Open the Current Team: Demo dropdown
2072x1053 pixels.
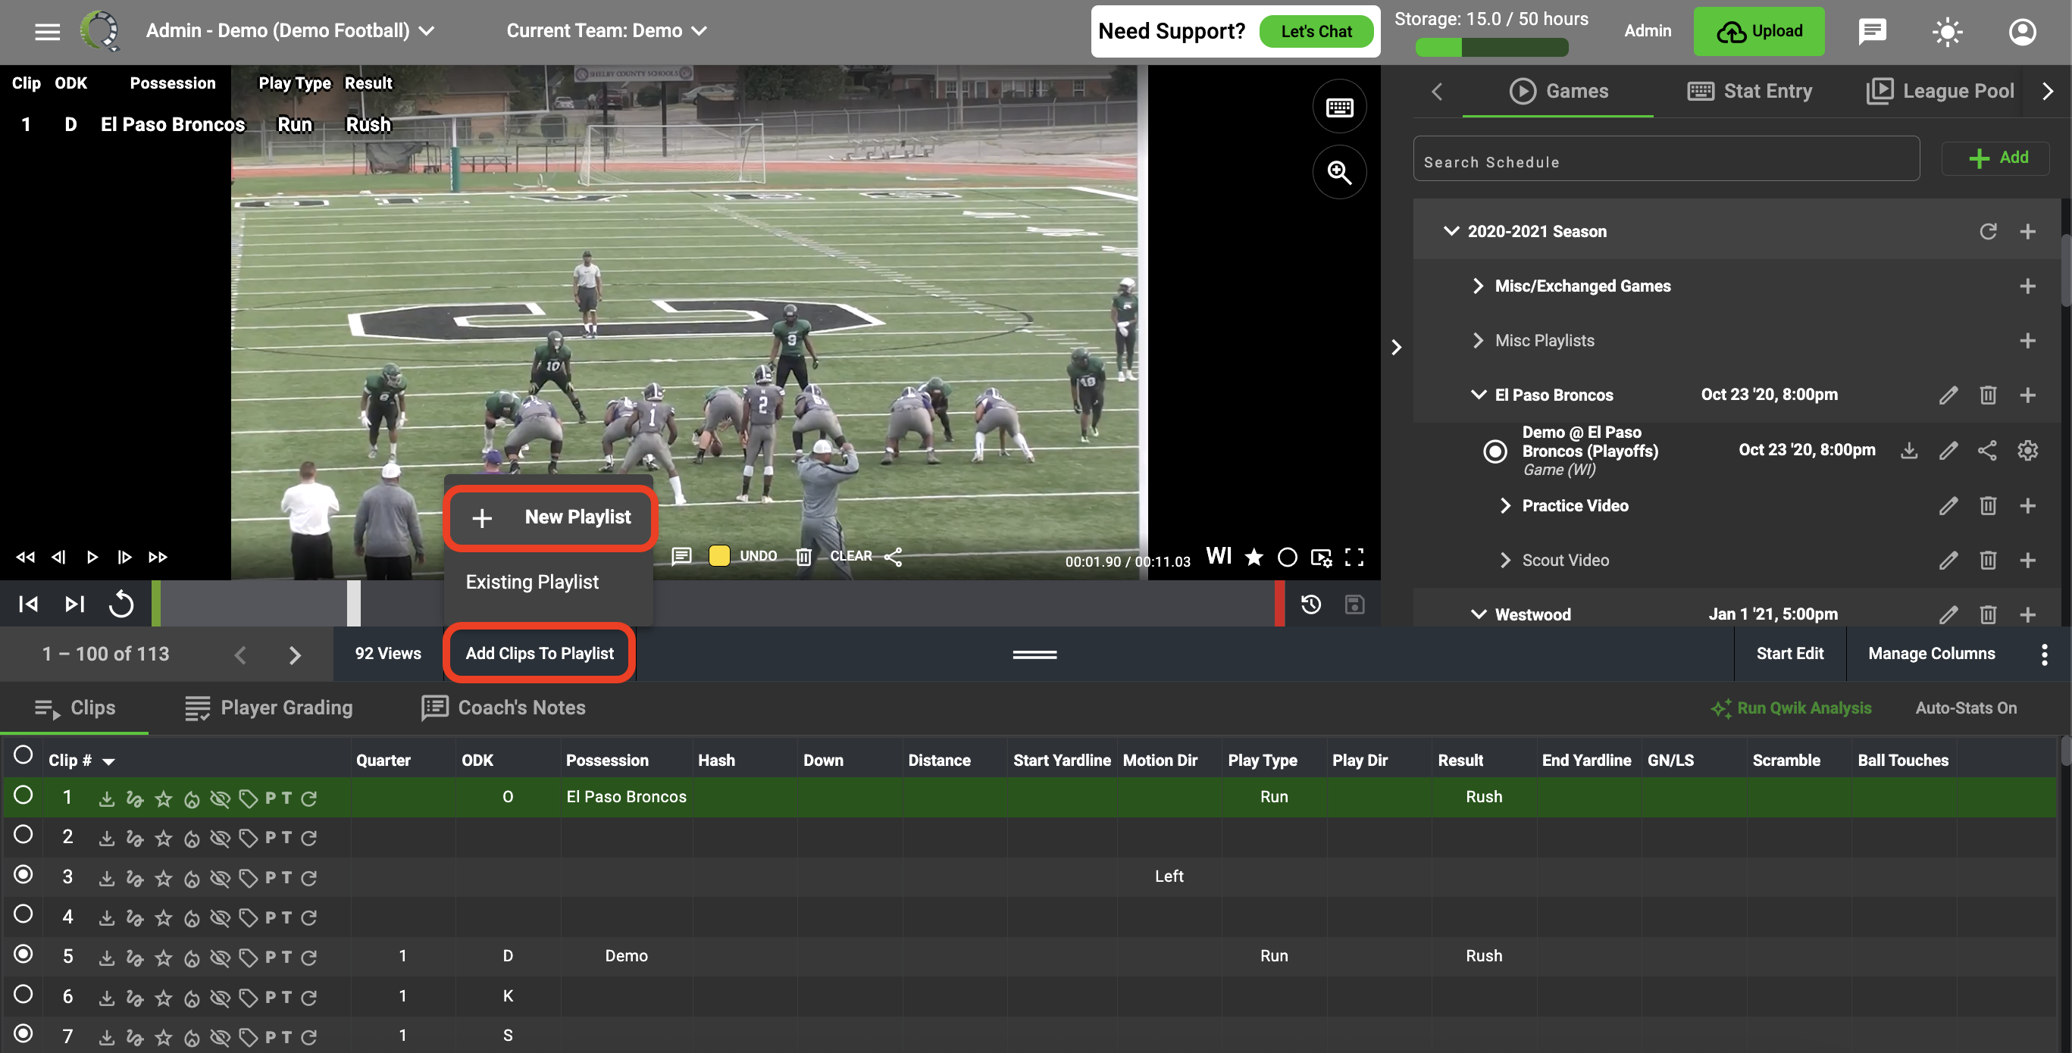pyautogui.click(x=606, y=30)
